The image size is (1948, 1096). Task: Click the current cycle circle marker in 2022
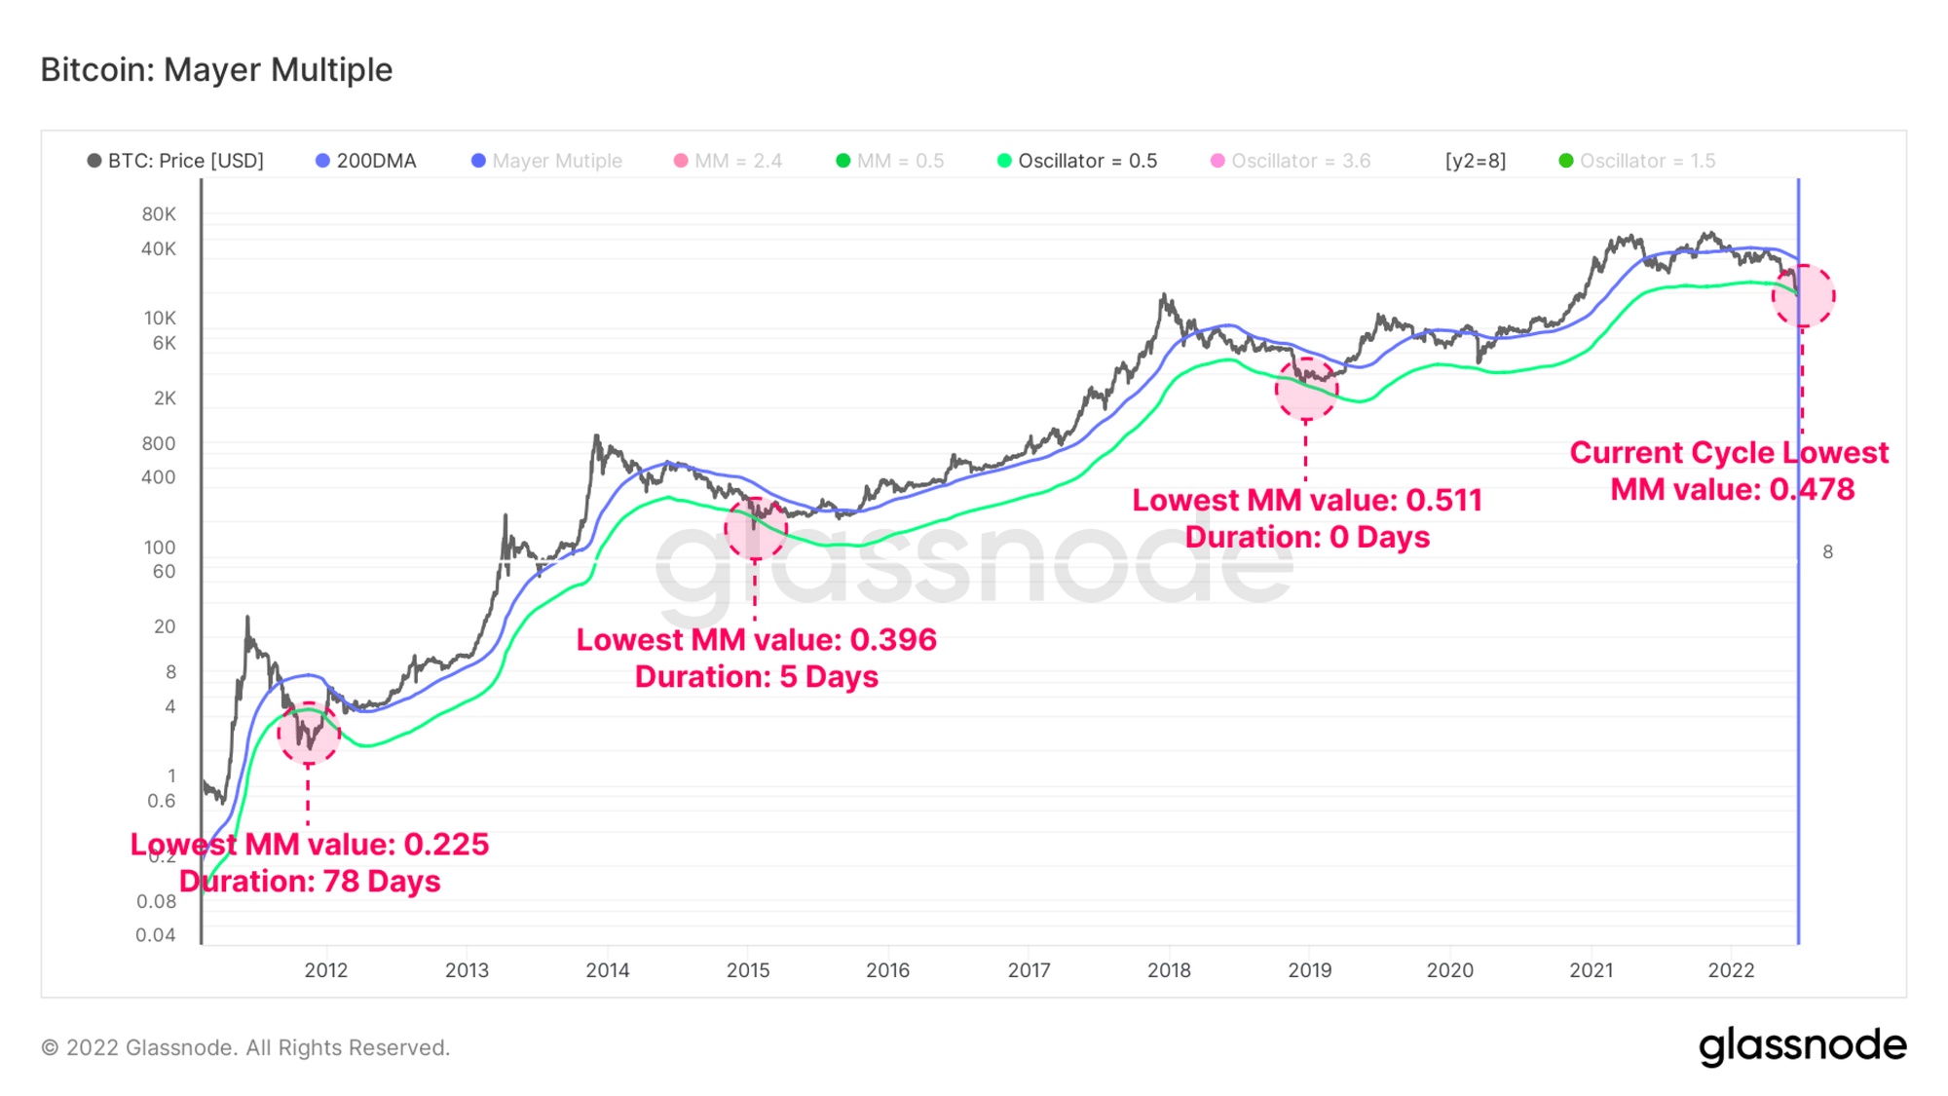1803,295
